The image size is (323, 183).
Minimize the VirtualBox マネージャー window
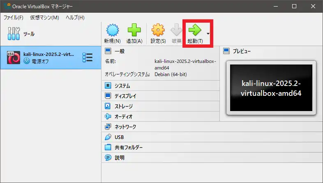(x=276, y=6)
